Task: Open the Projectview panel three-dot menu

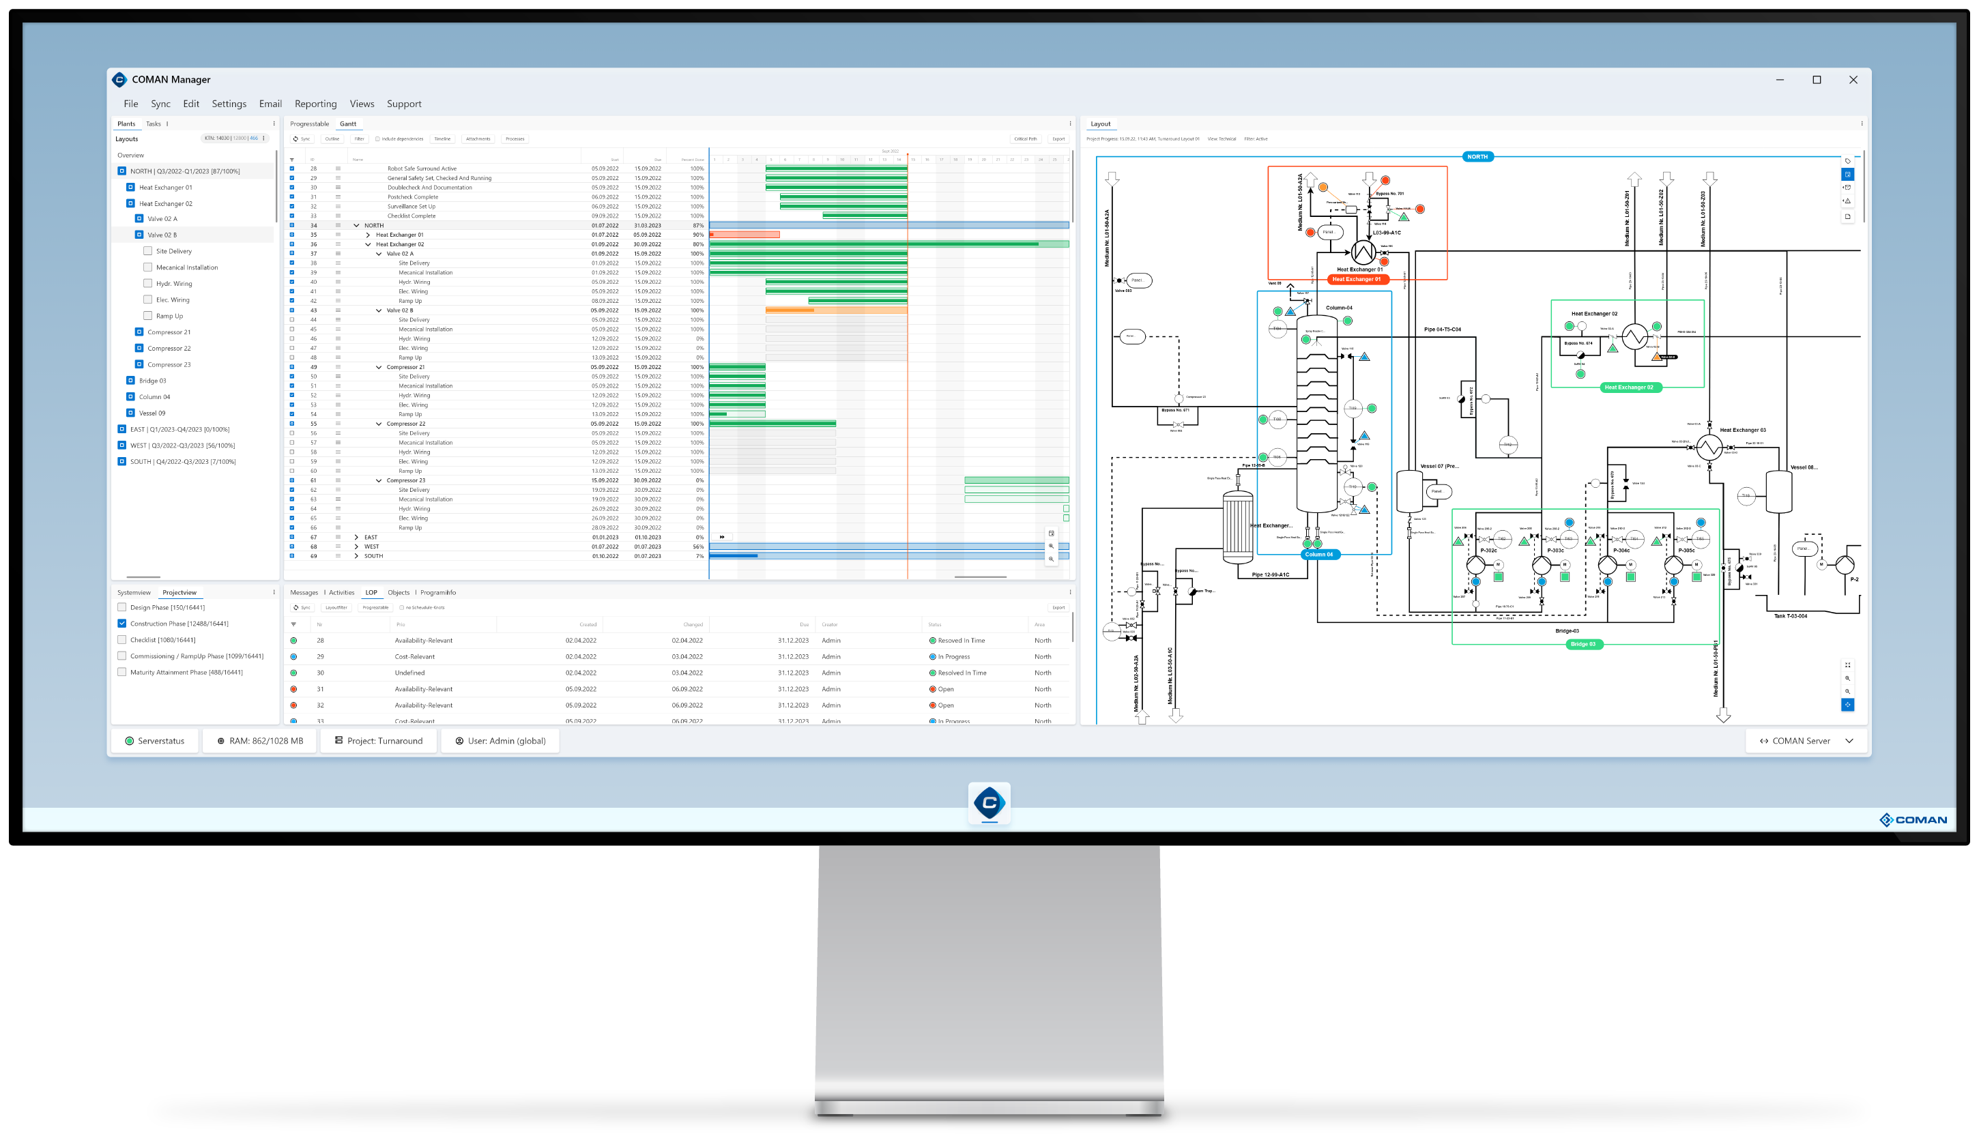Action: pos(274,593)
